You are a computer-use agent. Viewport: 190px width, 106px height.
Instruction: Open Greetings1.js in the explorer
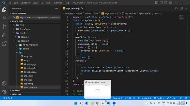point(31,68)
